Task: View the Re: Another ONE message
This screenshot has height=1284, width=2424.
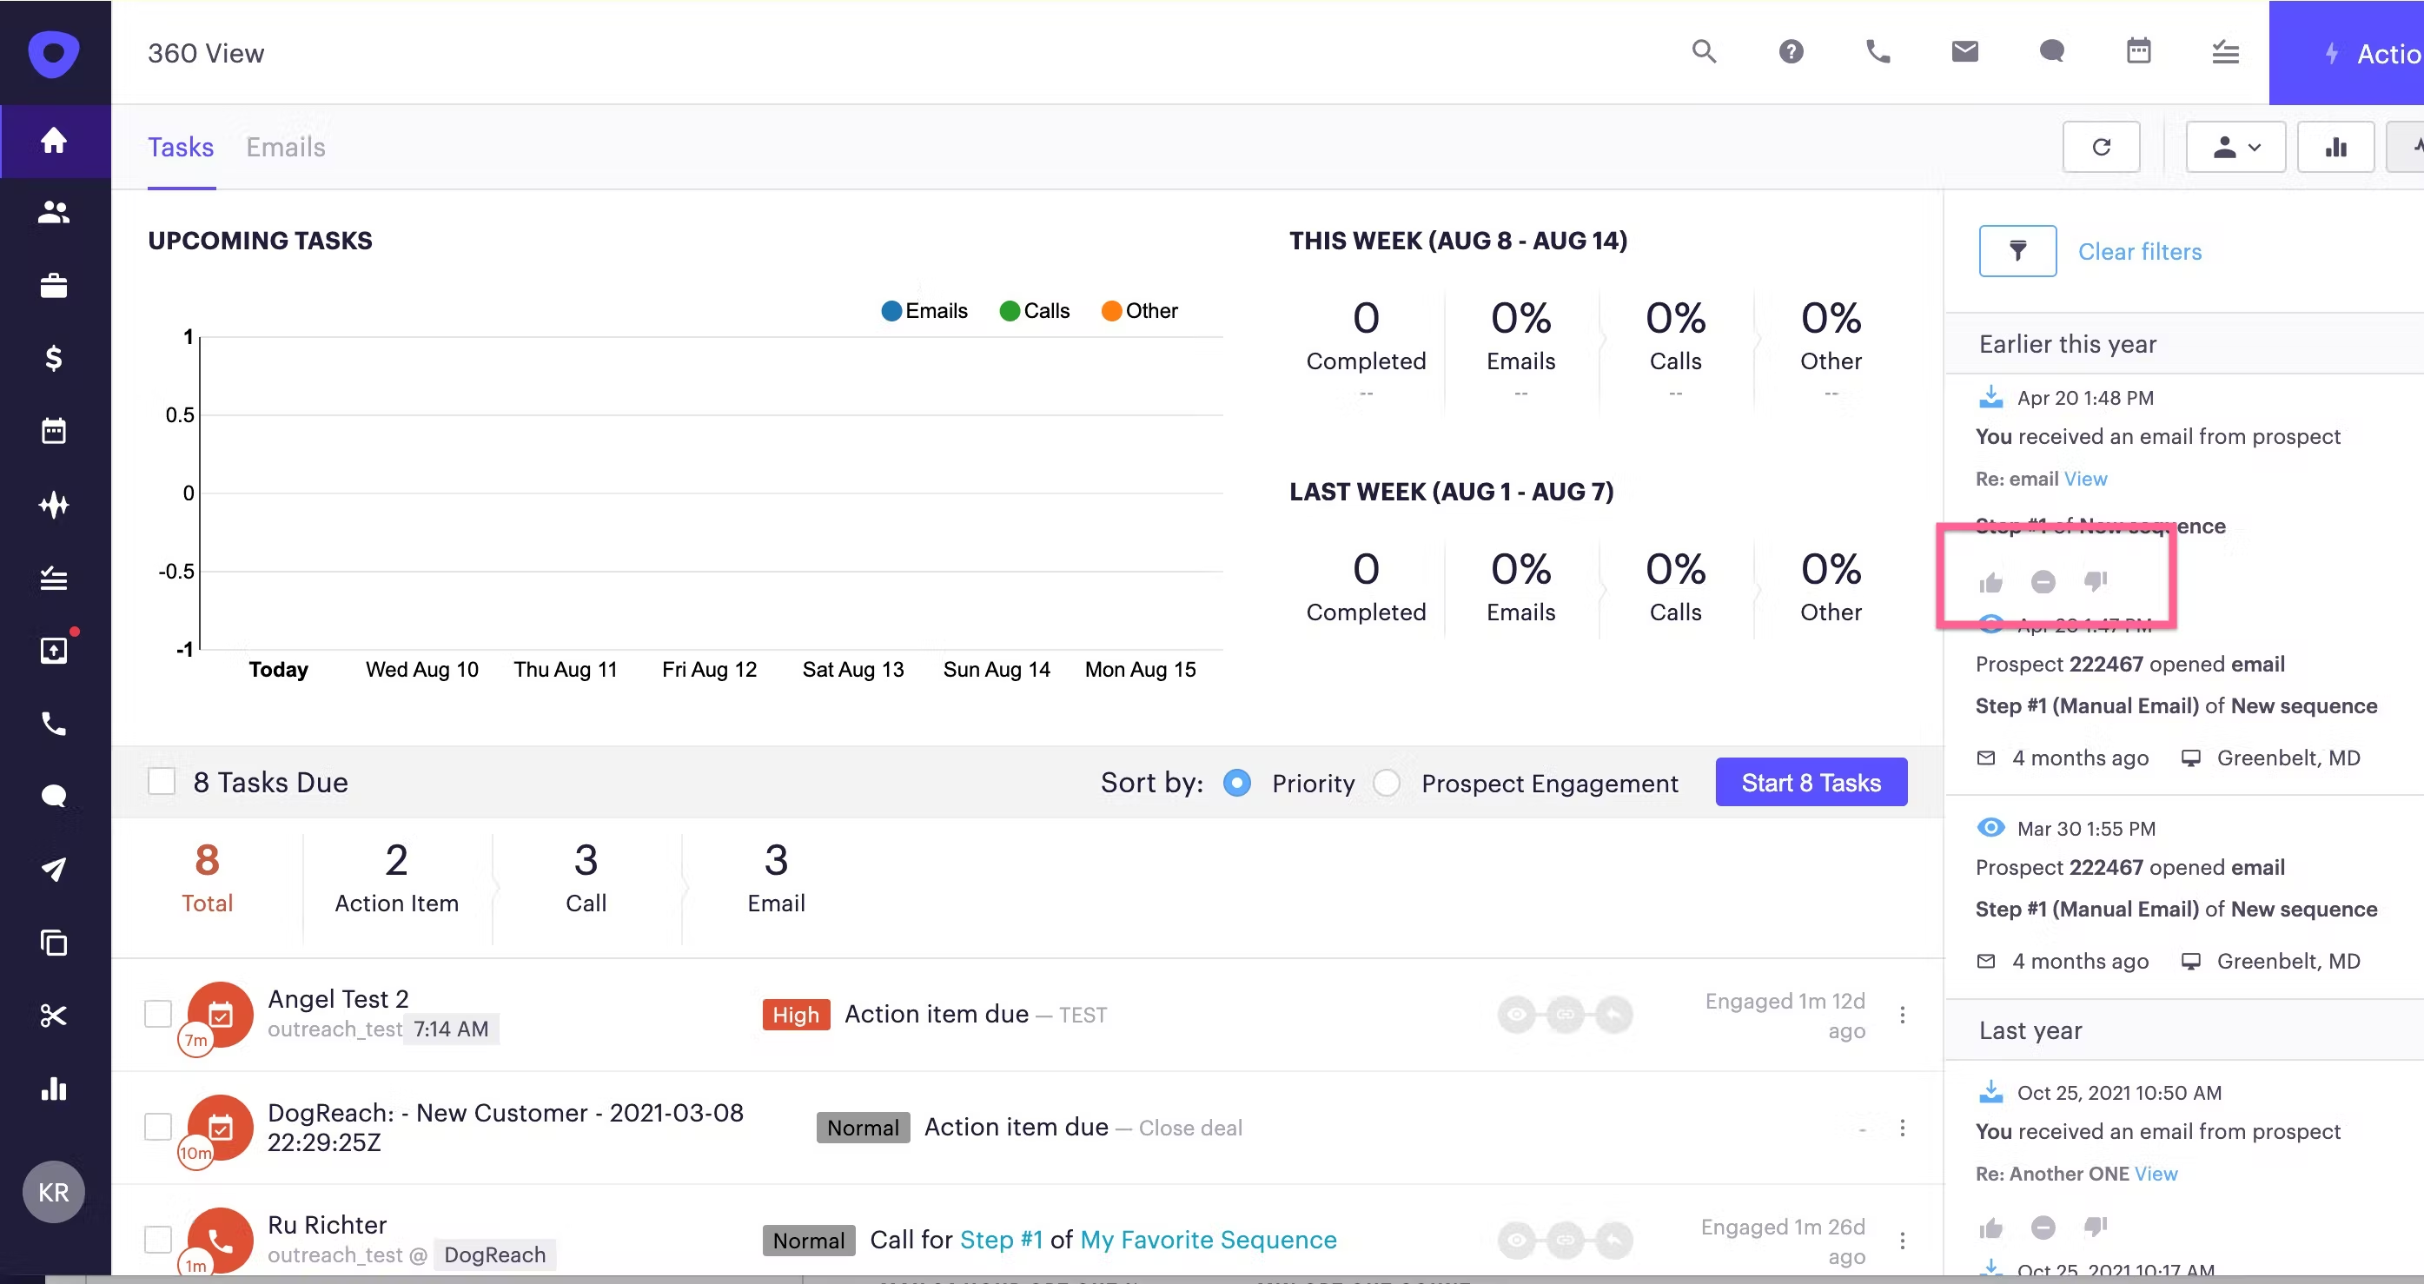Action: (x=2156, y=1174)
